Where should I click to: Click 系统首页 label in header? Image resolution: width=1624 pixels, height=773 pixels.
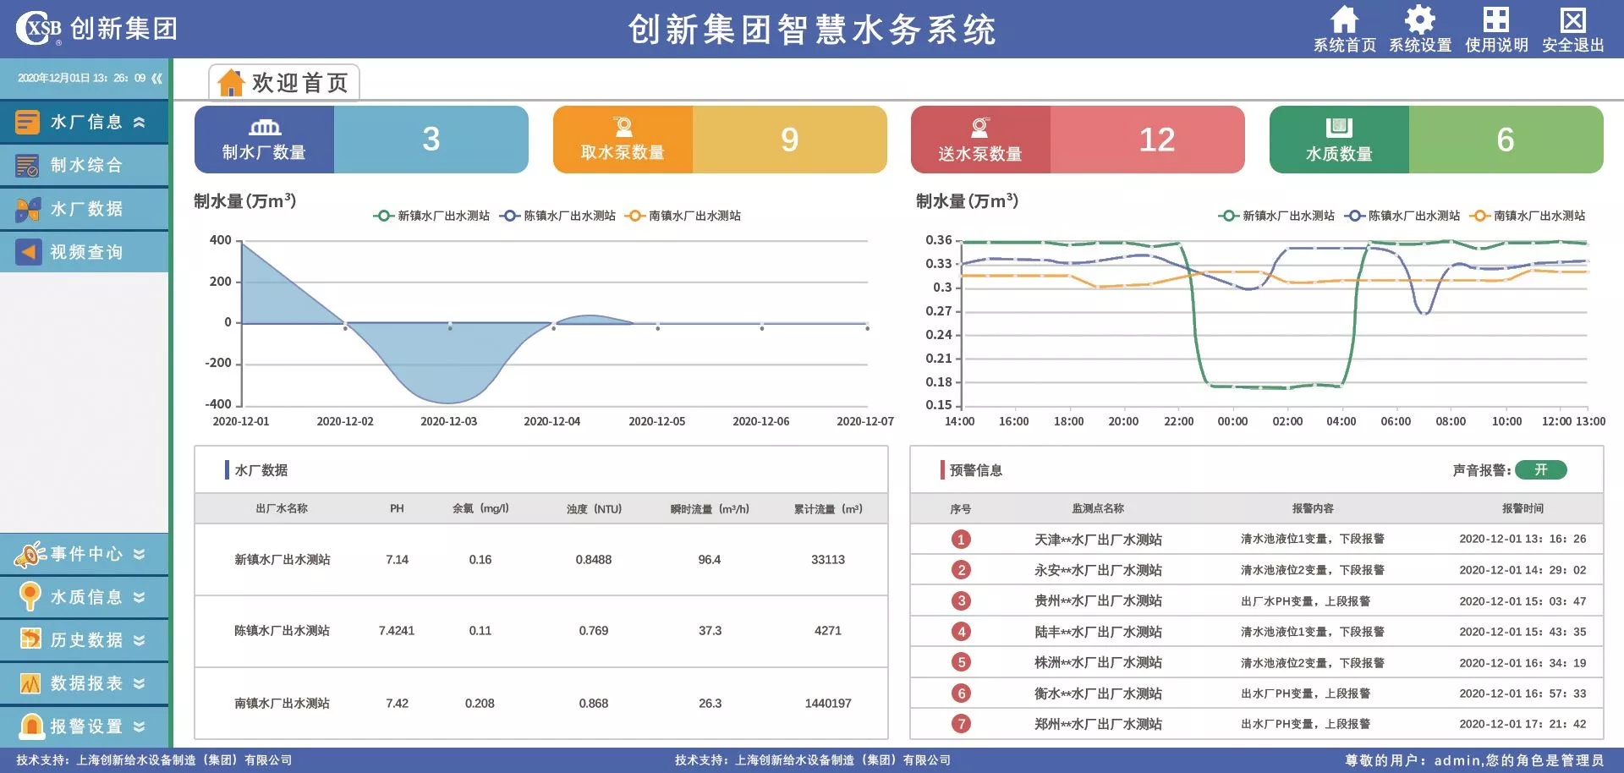click(x=1345, y=45)
